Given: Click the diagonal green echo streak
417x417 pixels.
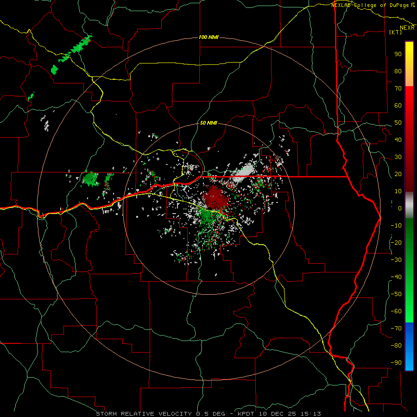Looking at the screenshot, I should pos(75,48).
